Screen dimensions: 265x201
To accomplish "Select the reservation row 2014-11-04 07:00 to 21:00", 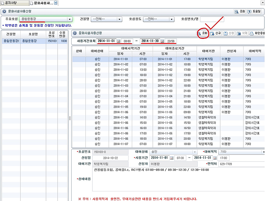I will pos(169,96).
